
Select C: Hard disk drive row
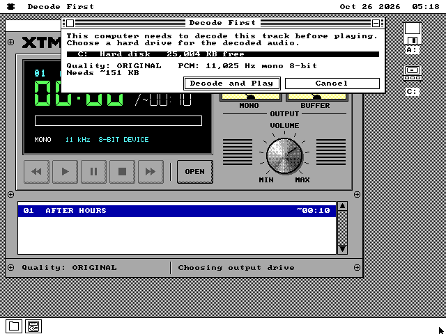click(223, 54)
